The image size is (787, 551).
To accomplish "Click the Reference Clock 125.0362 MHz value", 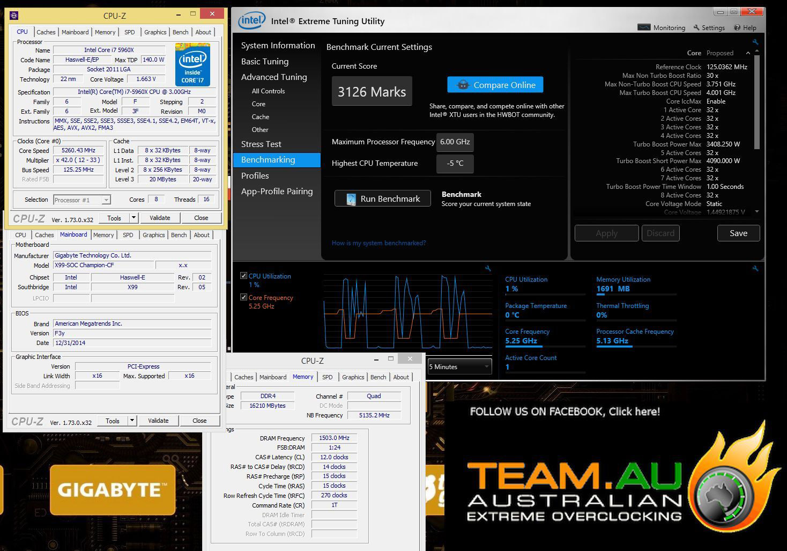I will (x=726, y=67).
